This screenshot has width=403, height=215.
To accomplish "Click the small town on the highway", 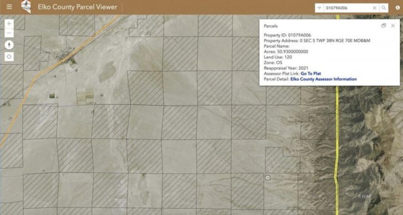I will click(65, 55).
